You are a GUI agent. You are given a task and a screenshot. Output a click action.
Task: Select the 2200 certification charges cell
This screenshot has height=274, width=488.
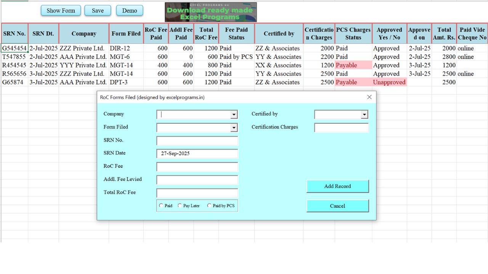click(319, 57)
